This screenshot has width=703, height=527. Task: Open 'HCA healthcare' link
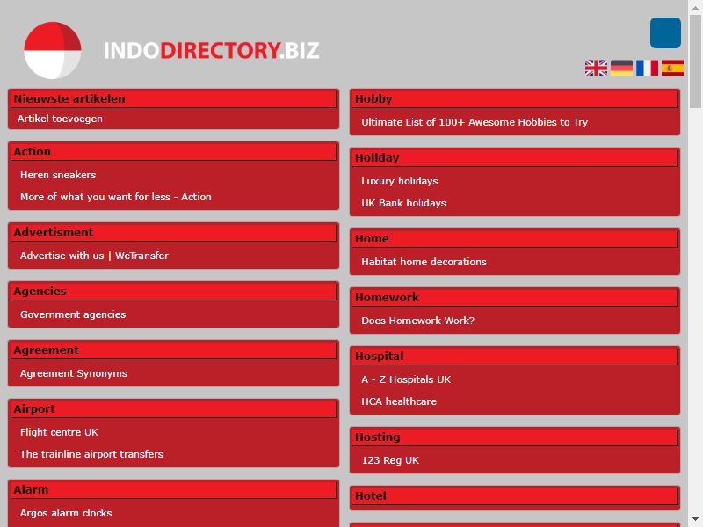click(399, 401)
